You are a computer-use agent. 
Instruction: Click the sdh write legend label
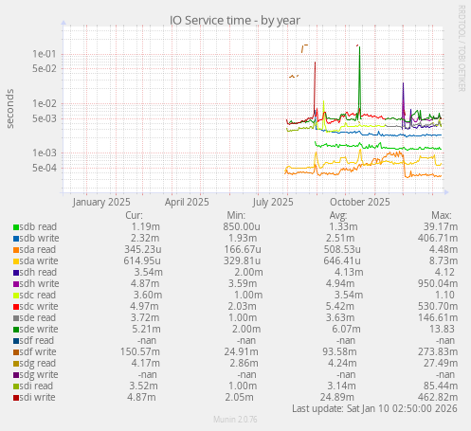[x=39, y=283]
